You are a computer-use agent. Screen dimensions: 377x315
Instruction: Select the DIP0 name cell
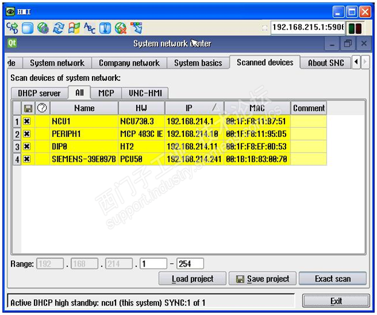(x=84, y=147)
